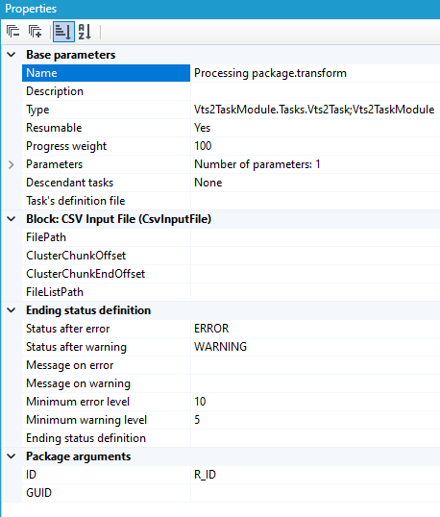Viewport: 440px width, 517px height.
Task: Click the Package arguments category header text
Action: 79,456
